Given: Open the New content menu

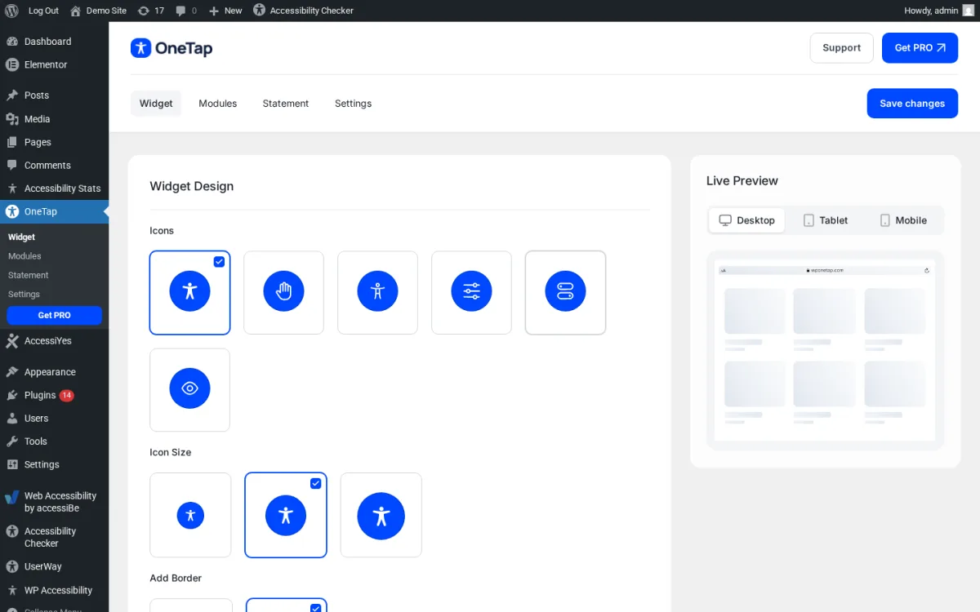Looking at the screenshot, I should point(225,11).
